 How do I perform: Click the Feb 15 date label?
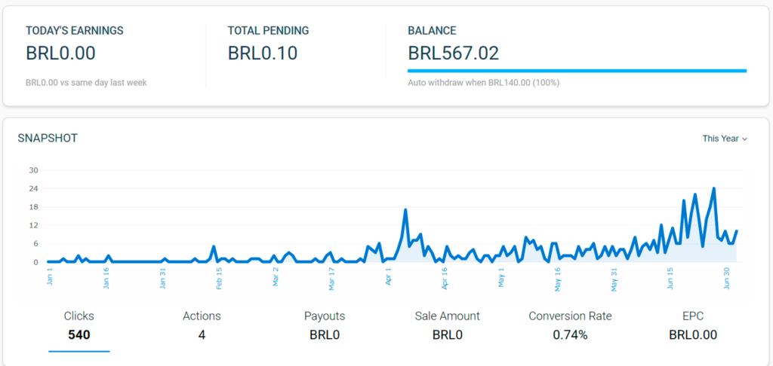219,277
